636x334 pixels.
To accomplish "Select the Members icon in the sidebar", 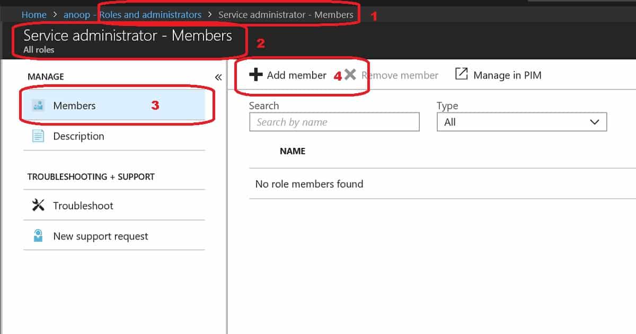I will pos(37,106).
